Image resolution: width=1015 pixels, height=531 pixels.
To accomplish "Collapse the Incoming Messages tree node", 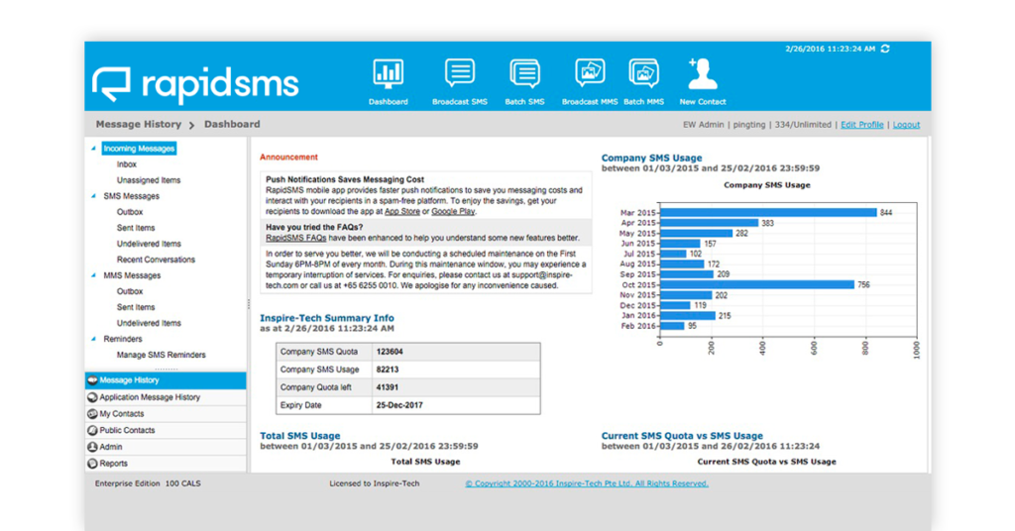I will pos(94,149).
